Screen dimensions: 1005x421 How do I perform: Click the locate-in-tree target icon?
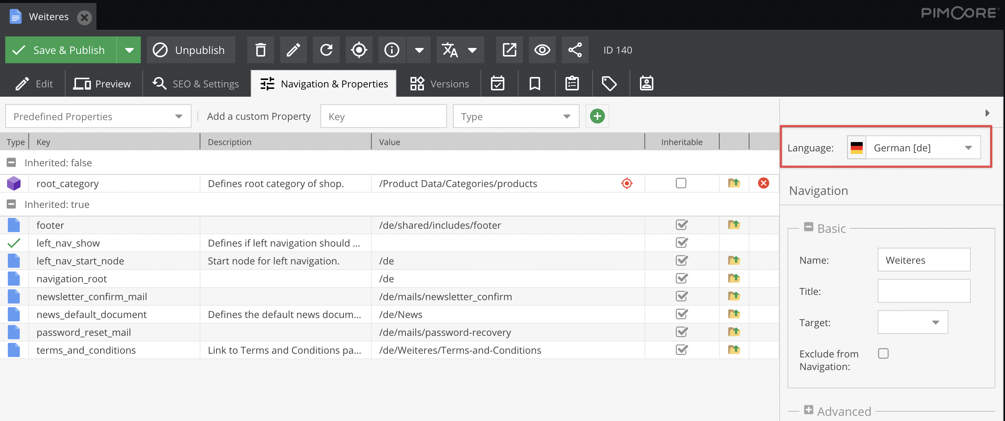point(359,50)
